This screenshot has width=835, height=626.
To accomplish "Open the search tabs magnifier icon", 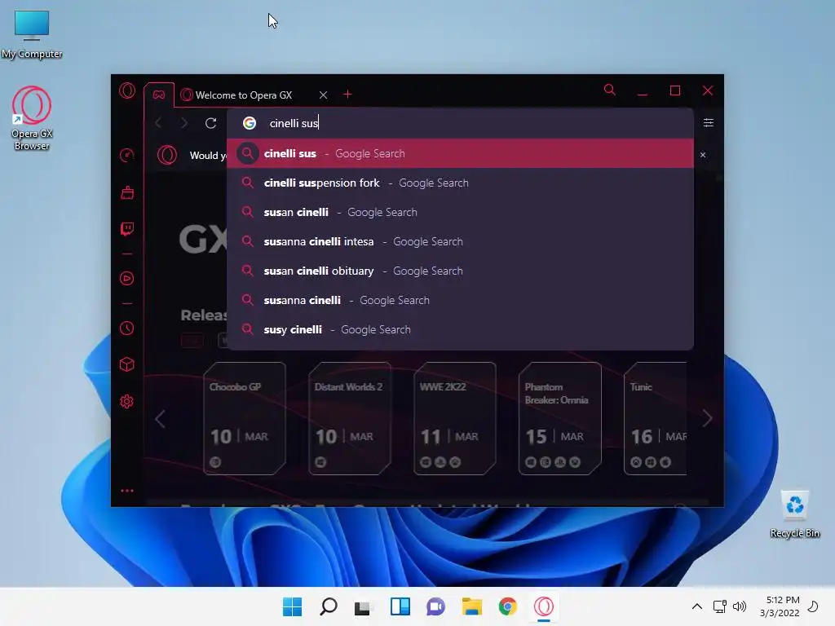I will (x=610, y=90).
